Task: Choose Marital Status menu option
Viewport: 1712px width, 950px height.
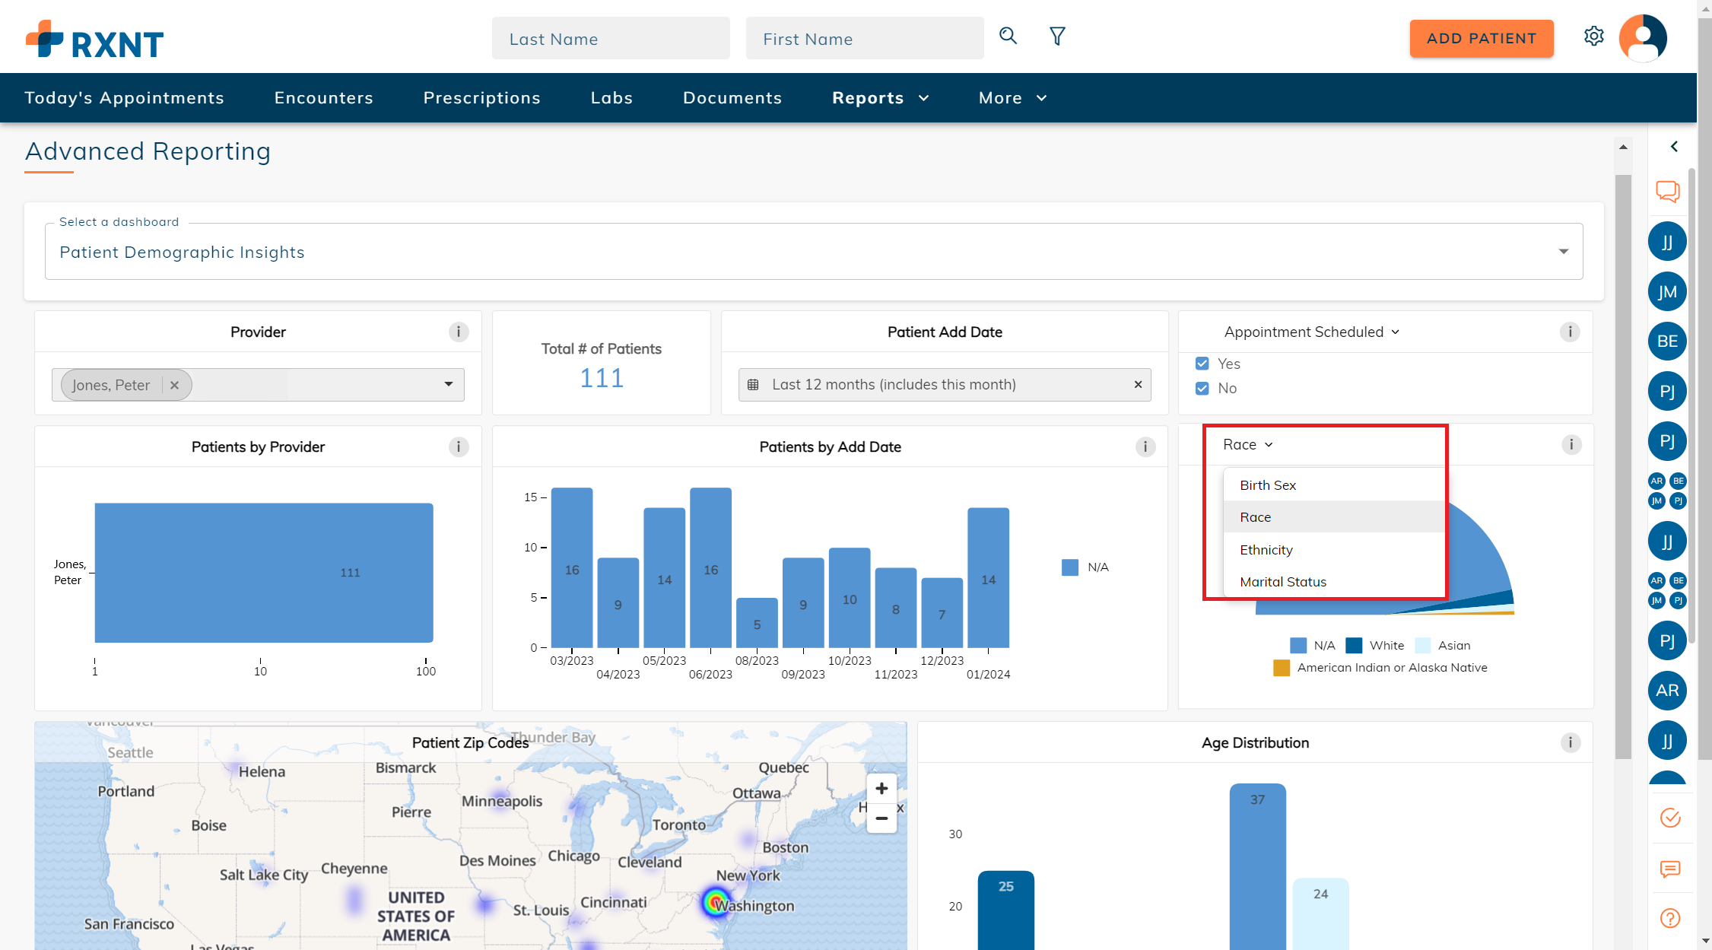Action: tap(1282, 581)
